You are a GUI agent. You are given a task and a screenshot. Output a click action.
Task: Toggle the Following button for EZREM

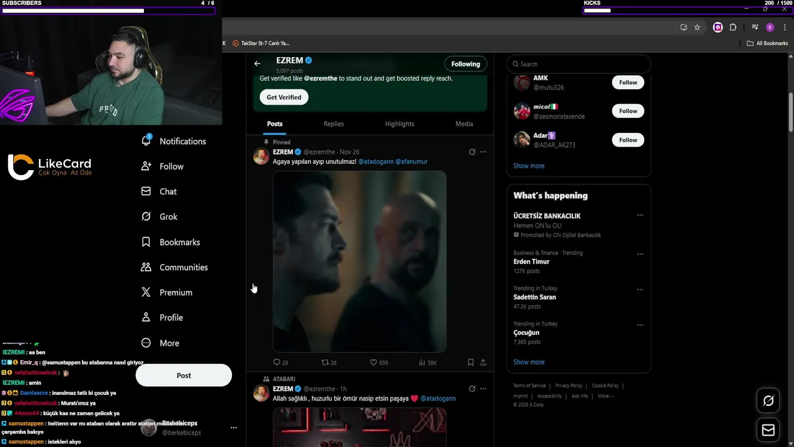(x=465, y=64)
